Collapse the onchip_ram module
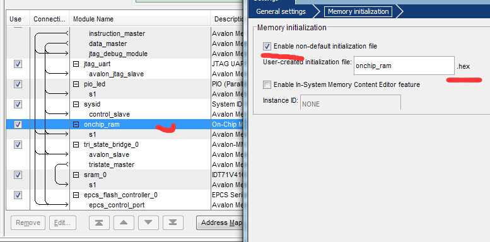Screen dimensions: 490x242 click(76, 125)
